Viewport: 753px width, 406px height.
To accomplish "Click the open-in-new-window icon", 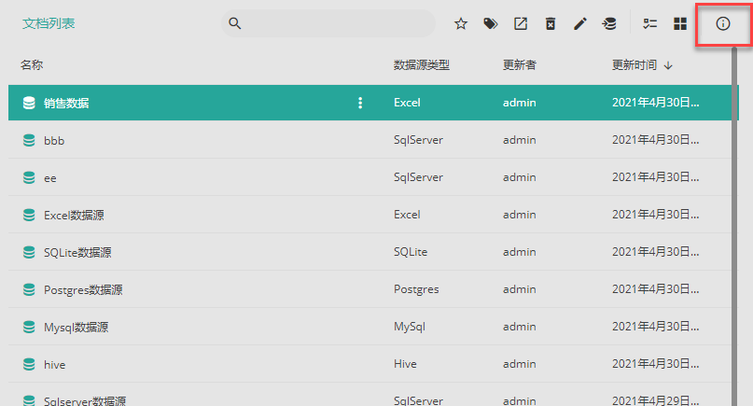I will pos(521,23).
